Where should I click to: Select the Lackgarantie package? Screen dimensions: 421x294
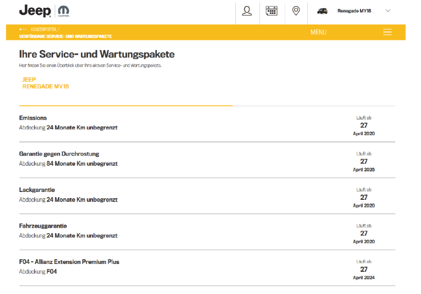37,190
